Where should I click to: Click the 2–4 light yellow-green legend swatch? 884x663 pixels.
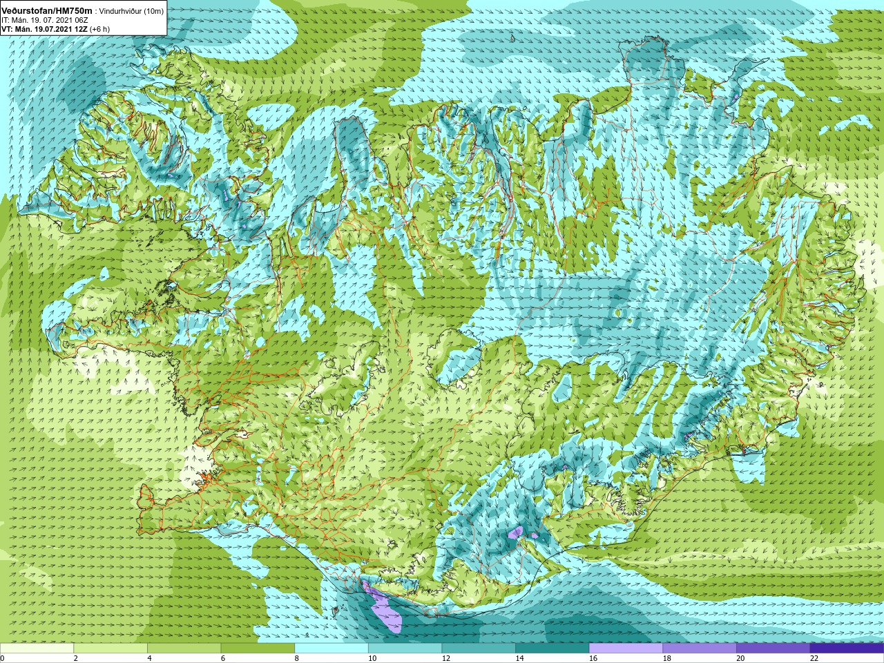110,648
